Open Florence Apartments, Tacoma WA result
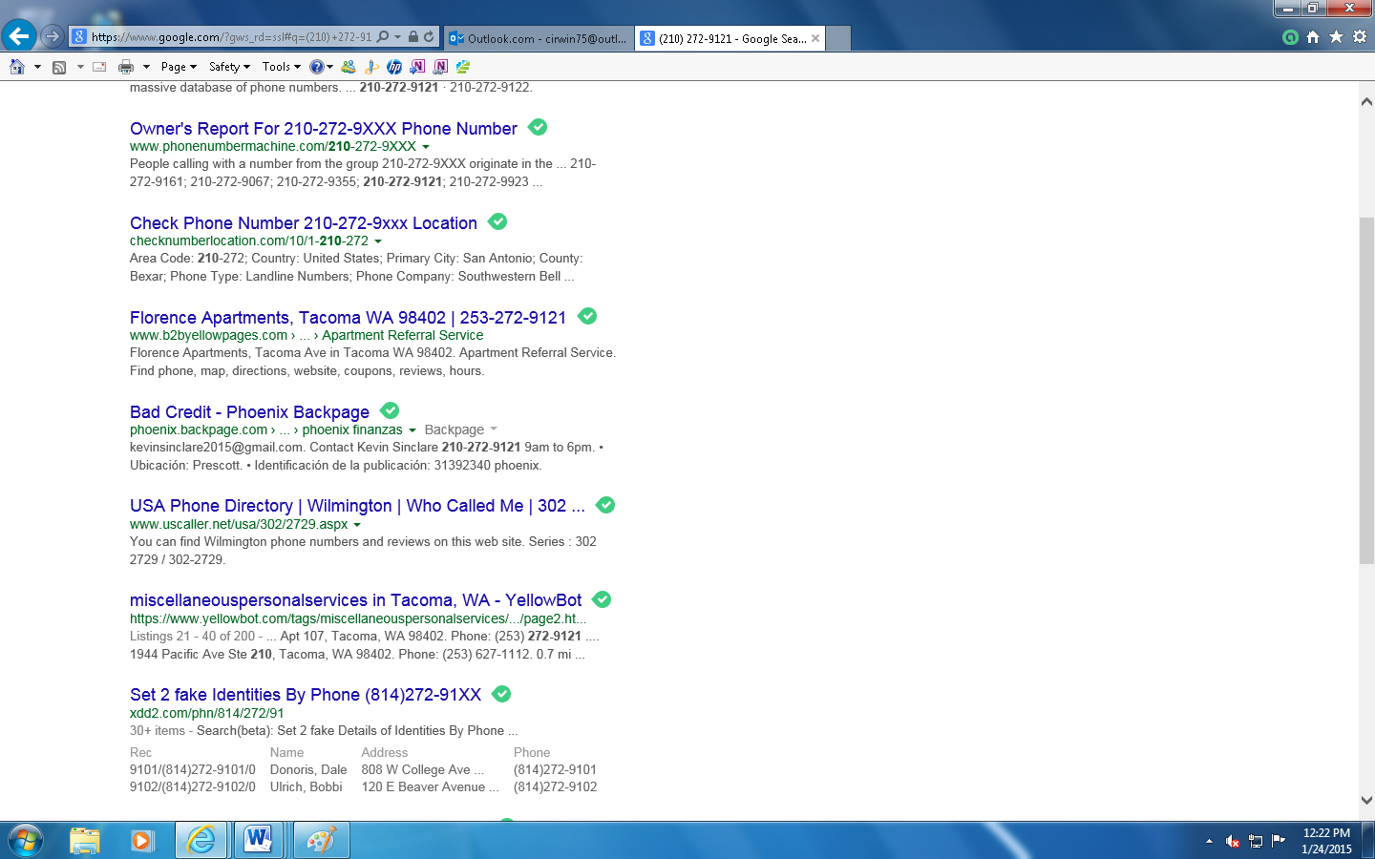This screenshot has width=1375, height=859. (348, 318)
